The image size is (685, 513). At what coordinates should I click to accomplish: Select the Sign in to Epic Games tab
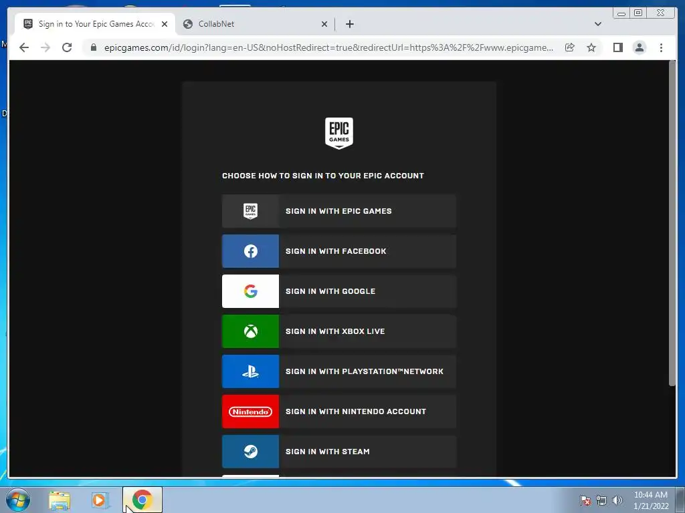pos(95,24)
